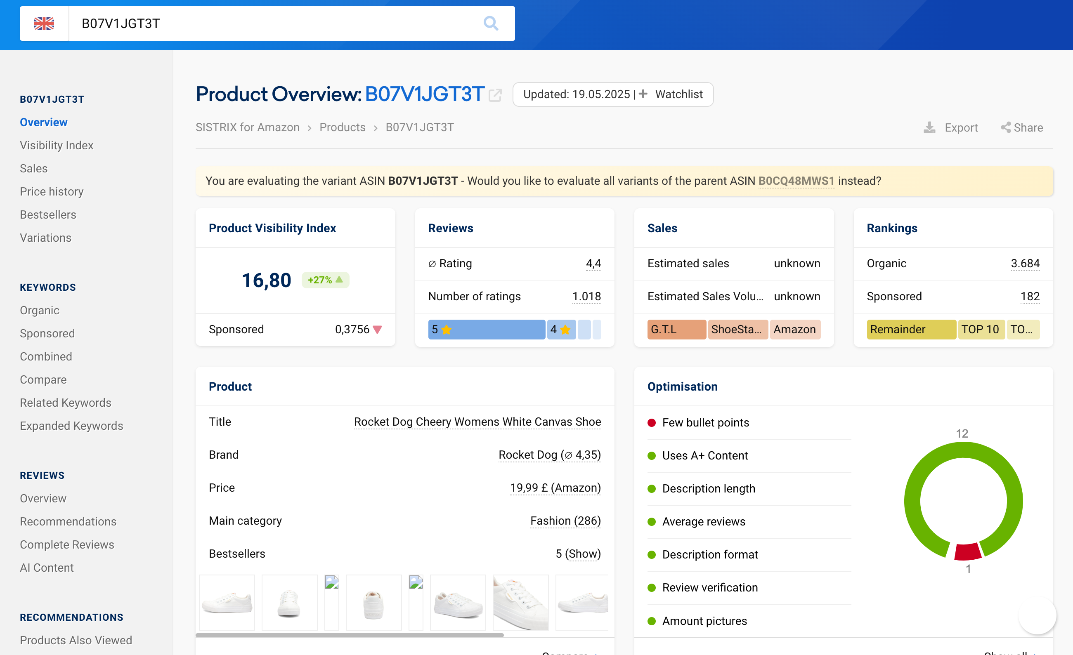Open Products Also Viewed in the sidebar

tap(76, 640)
